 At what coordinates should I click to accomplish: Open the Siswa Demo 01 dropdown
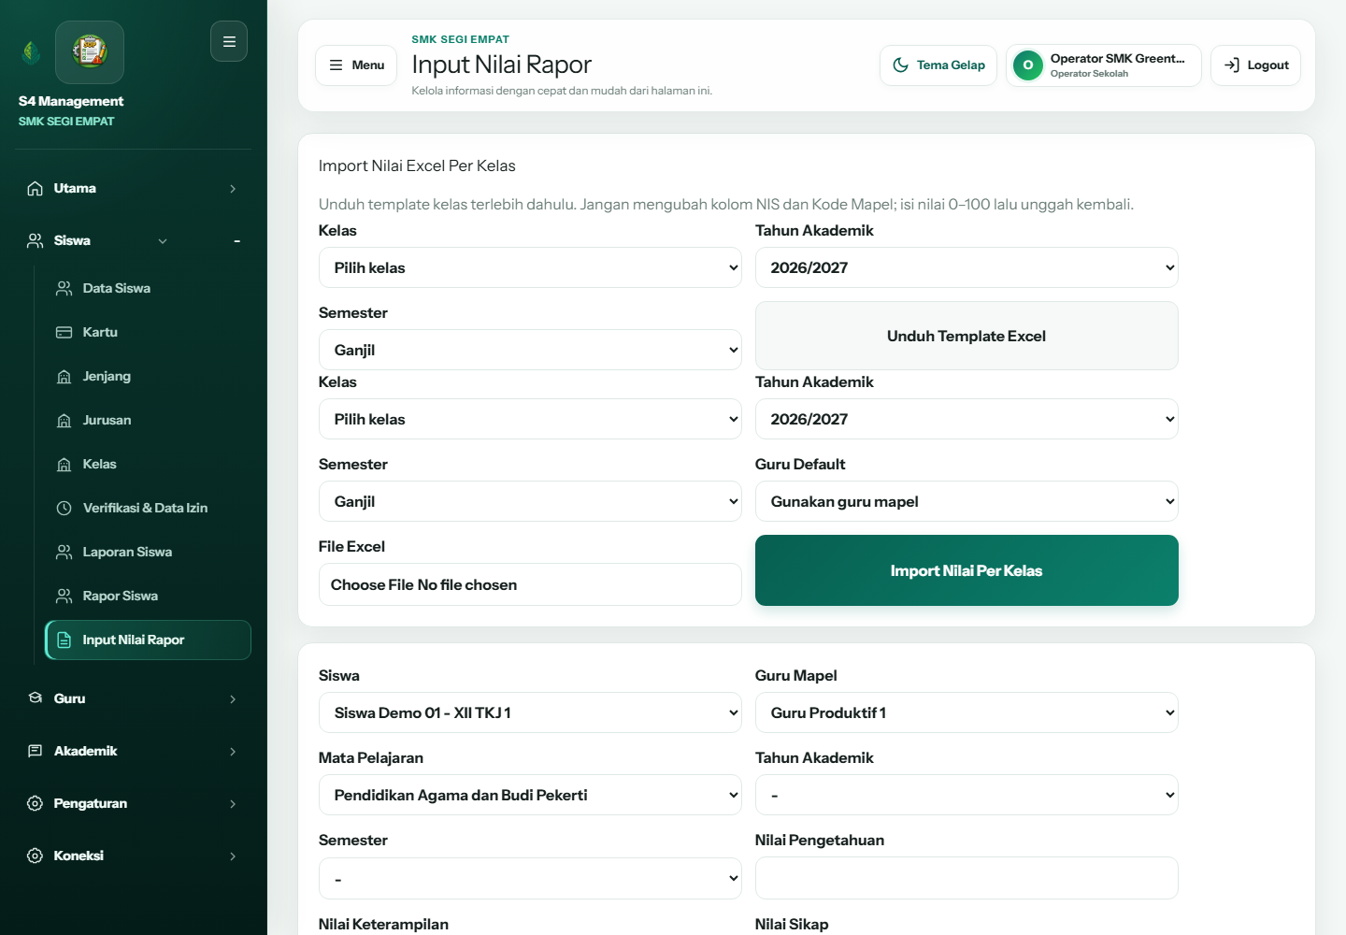[530, 712]
